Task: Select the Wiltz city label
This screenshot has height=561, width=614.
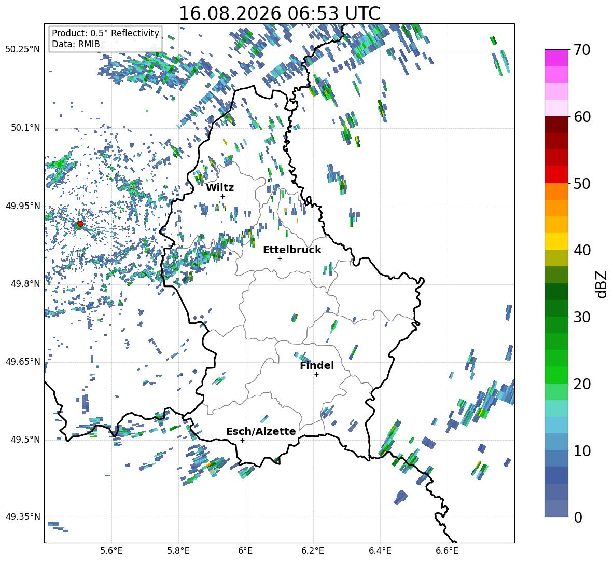Action: (220, 188)
